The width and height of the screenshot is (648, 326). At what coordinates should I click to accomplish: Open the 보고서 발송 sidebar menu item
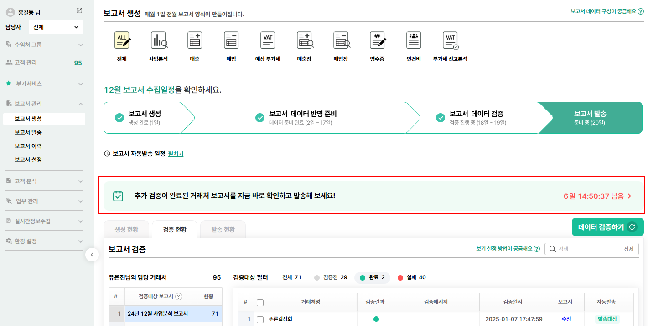tap(28, 132)
